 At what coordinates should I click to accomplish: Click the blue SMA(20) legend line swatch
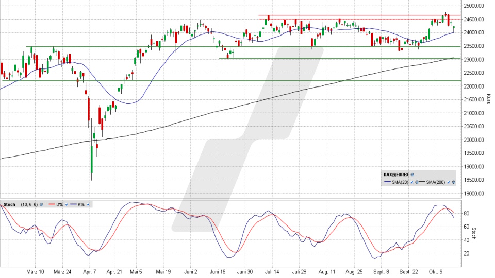click(388, 183)
